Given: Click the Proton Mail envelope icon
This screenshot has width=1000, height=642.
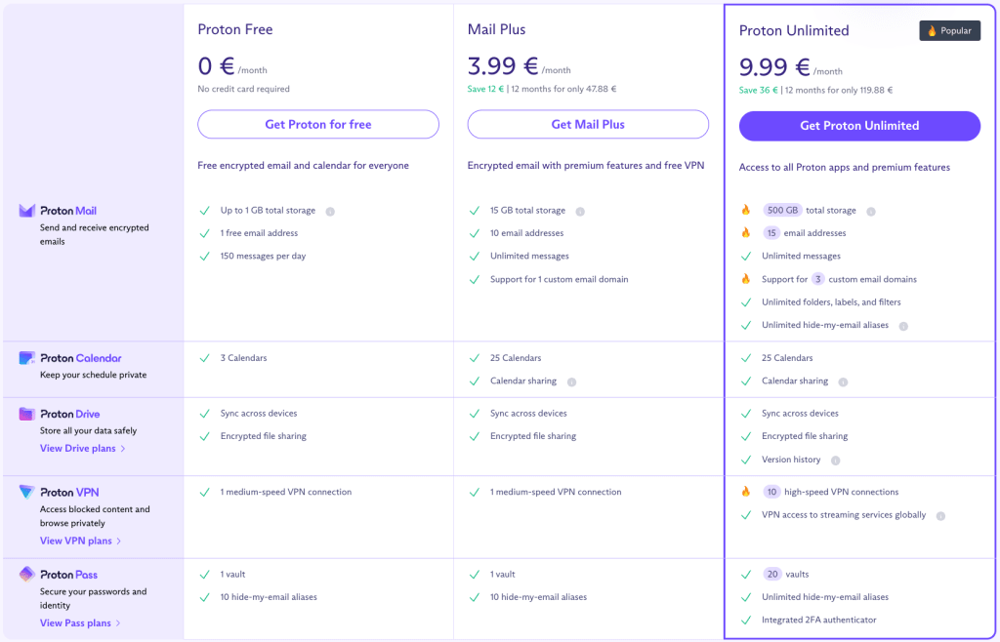Looking at the screenshot, I should (x=26, y=211).
